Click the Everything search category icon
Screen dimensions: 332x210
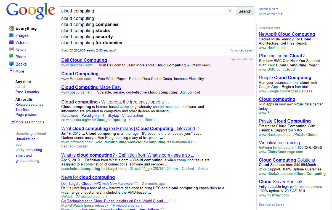tap(11, 28)
